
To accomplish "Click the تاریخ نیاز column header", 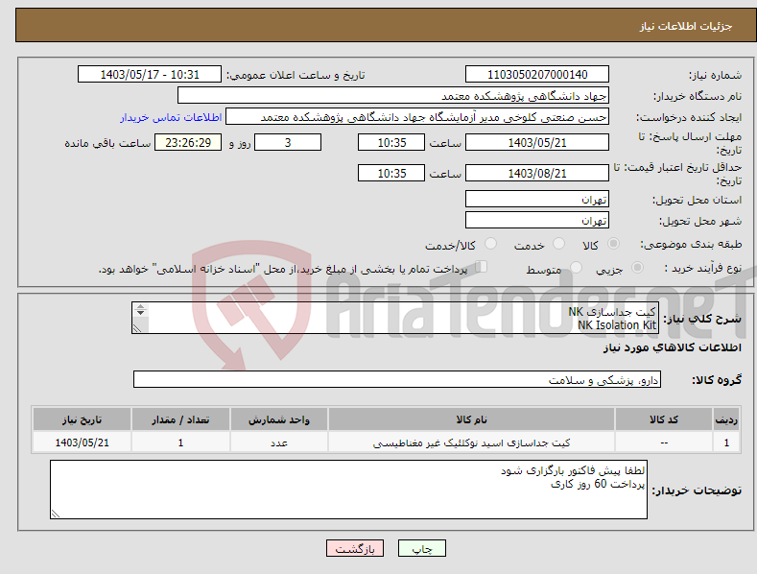I will 83,419.
